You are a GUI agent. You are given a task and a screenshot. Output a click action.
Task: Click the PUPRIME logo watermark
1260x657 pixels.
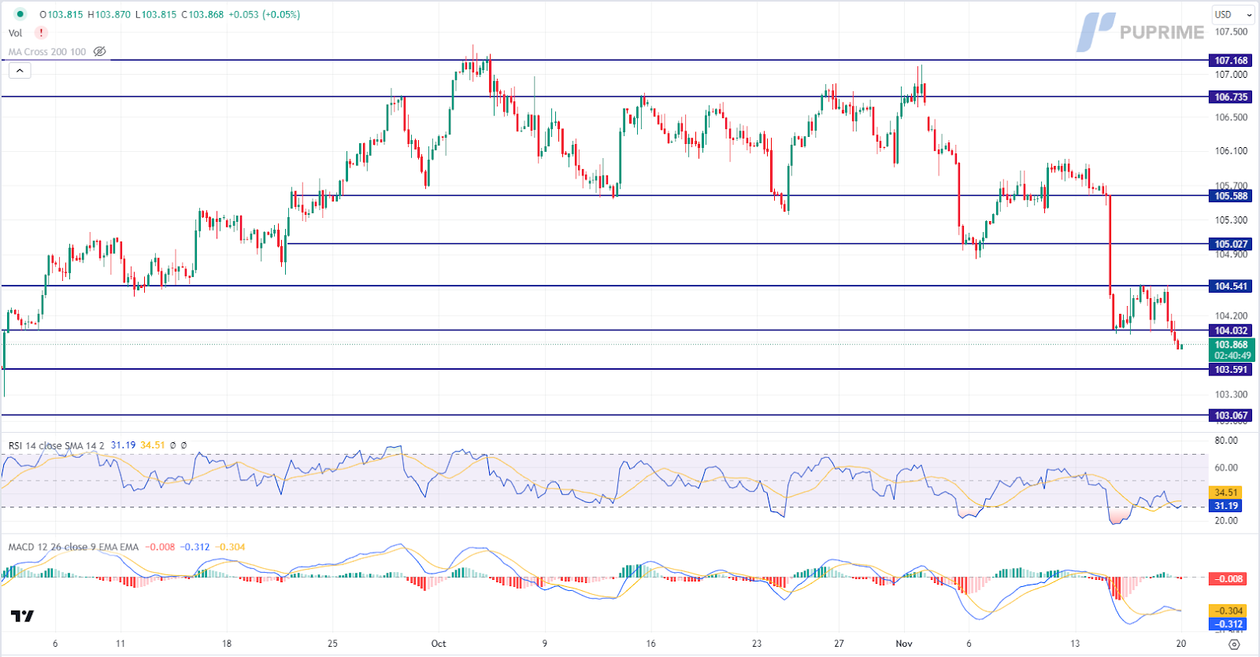1140,32
